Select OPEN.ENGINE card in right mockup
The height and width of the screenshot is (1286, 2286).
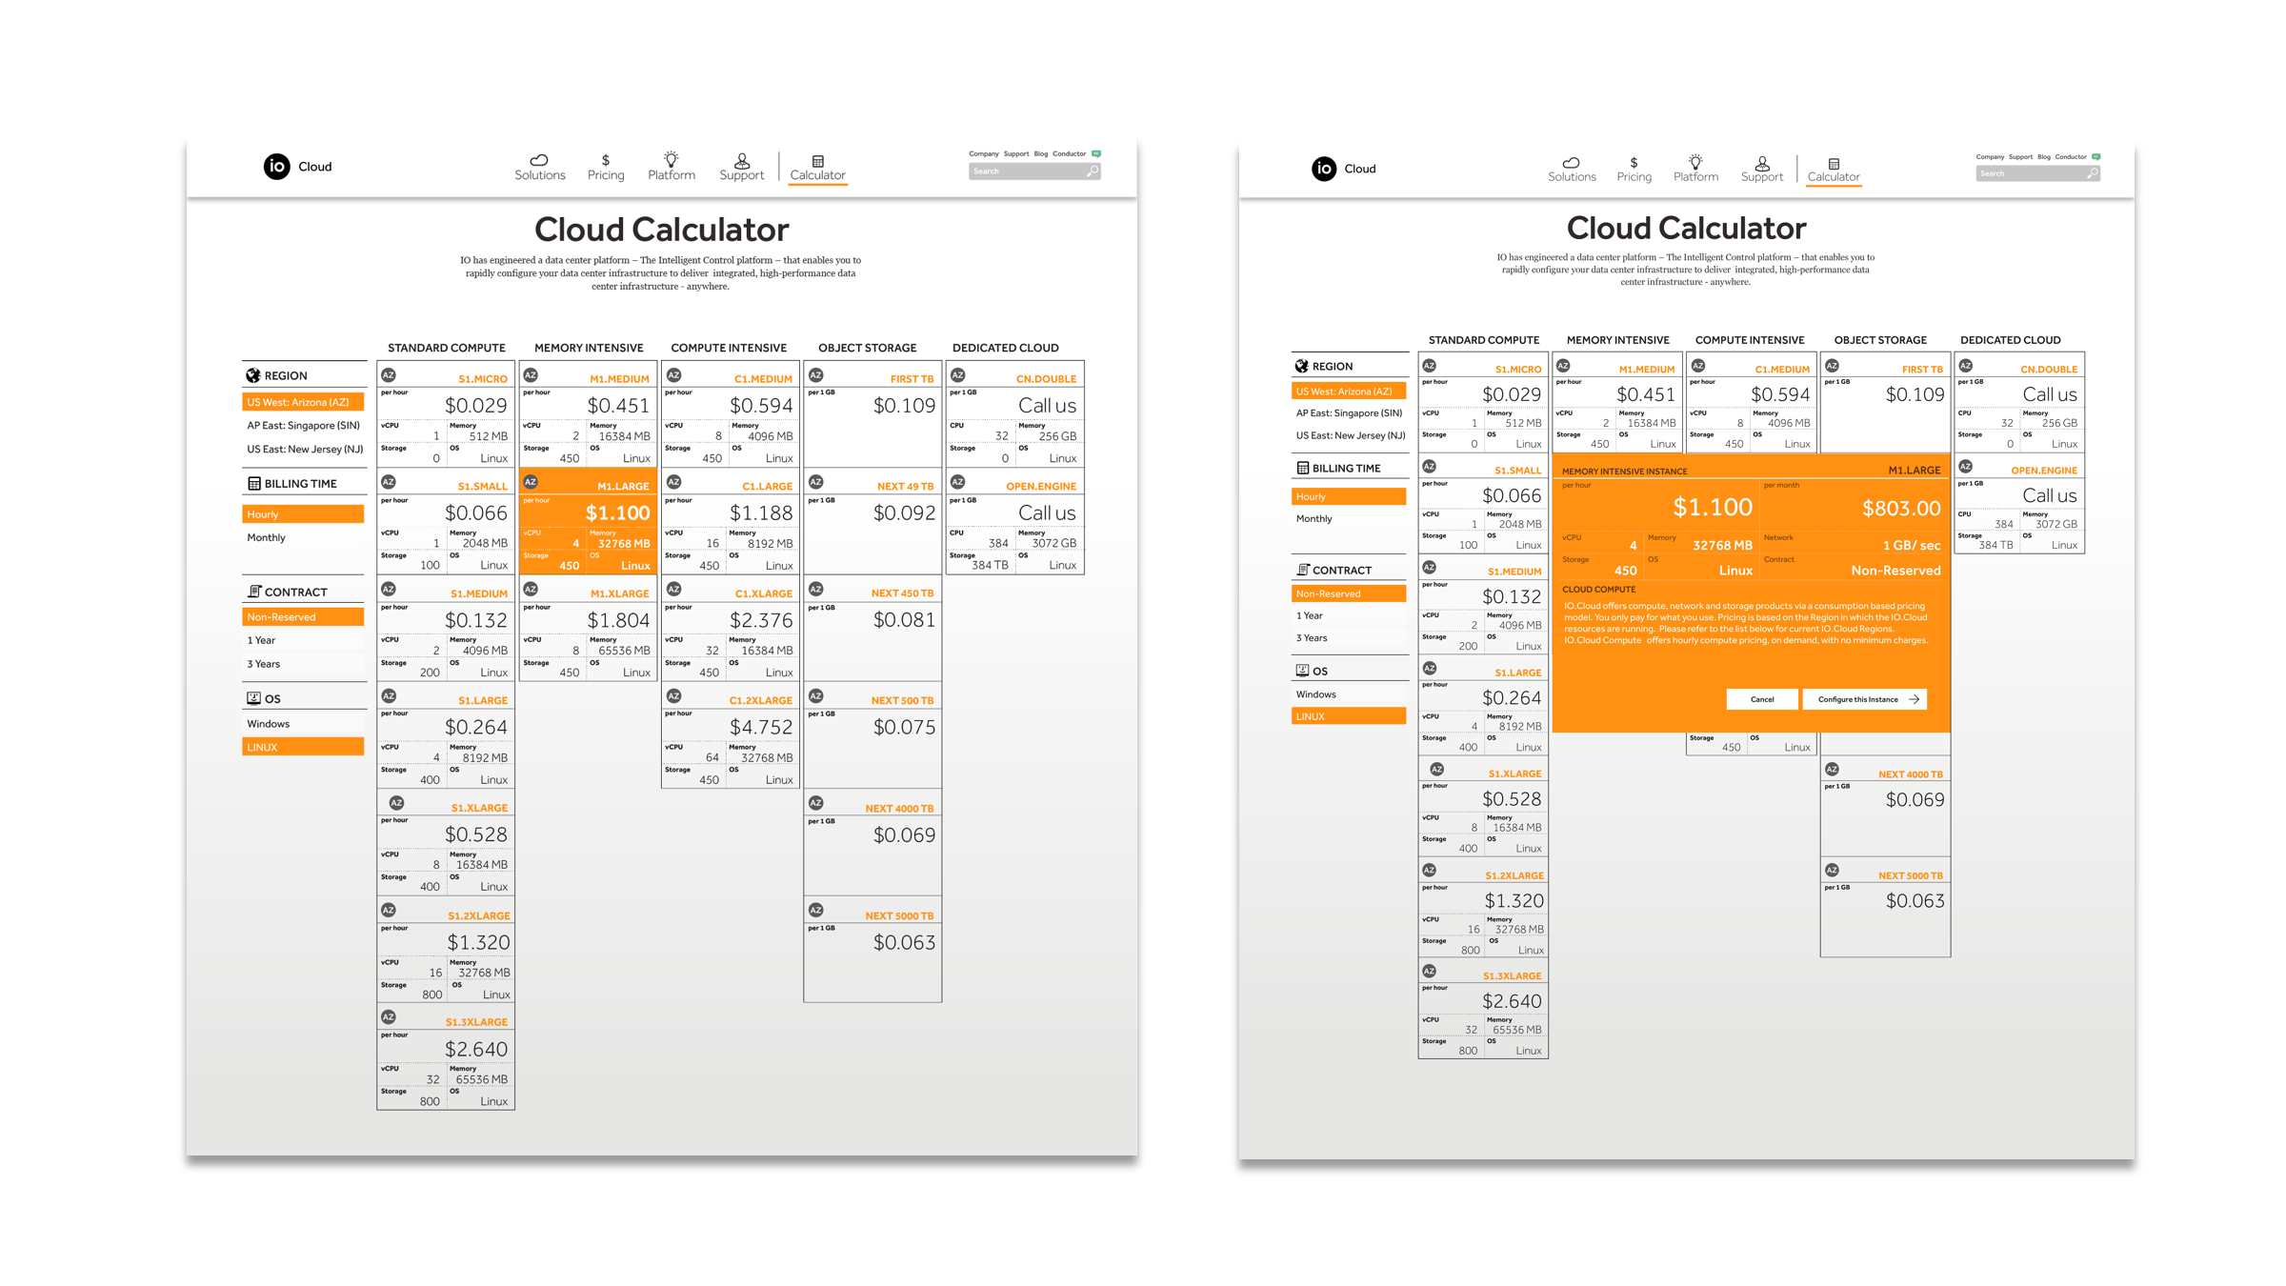(2019, 503)
